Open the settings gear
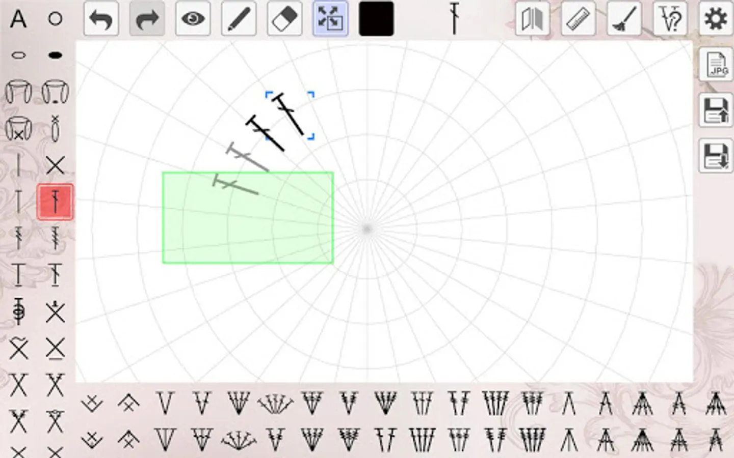The width and height of the screenshot is (734, 458). click(715, 19)
